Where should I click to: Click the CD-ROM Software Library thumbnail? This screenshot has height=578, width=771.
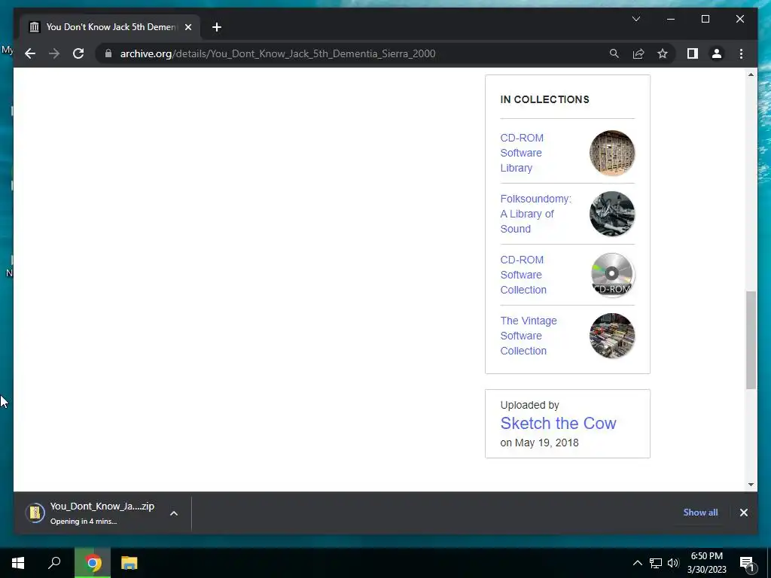point(612,153)
